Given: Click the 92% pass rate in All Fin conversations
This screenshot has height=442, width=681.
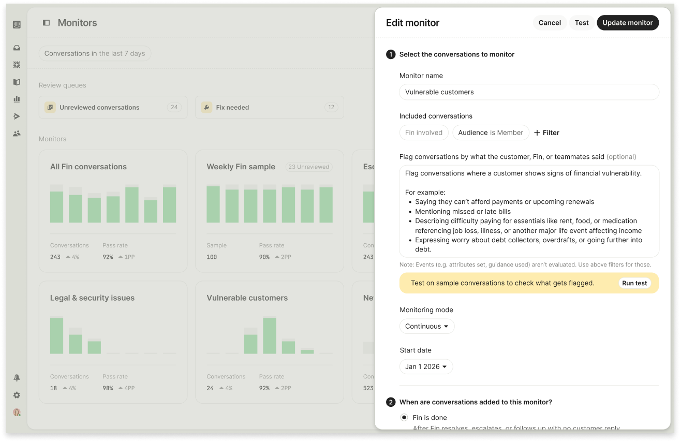Looking at the screenshot, I should 108,257.
